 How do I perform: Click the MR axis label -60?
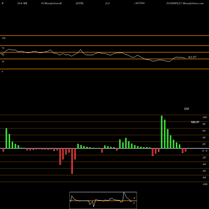[204, 171]
